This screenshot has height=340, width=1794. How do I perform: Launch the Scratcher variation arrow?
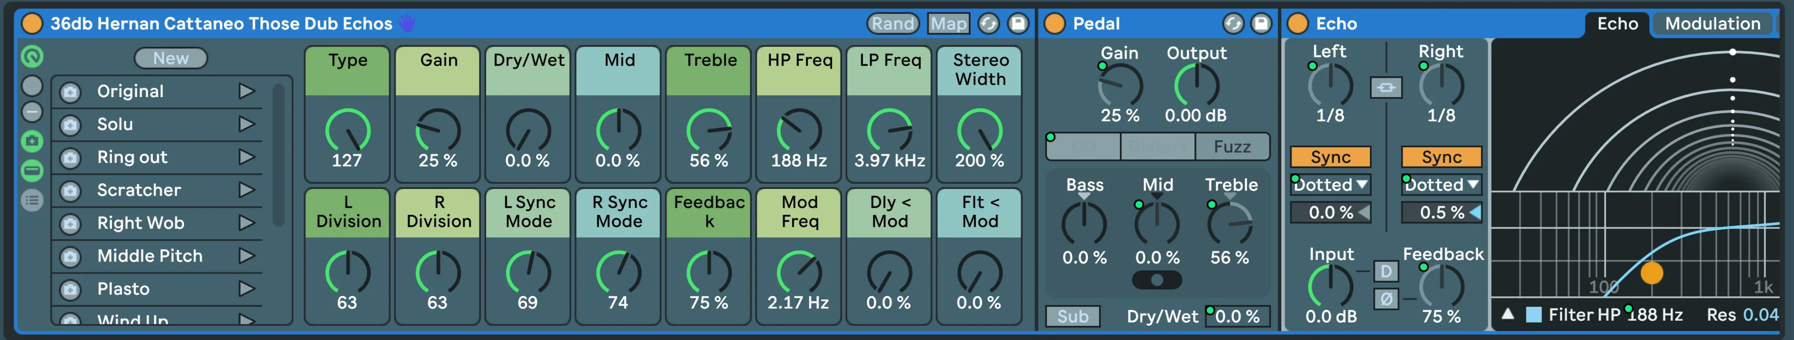247,190
